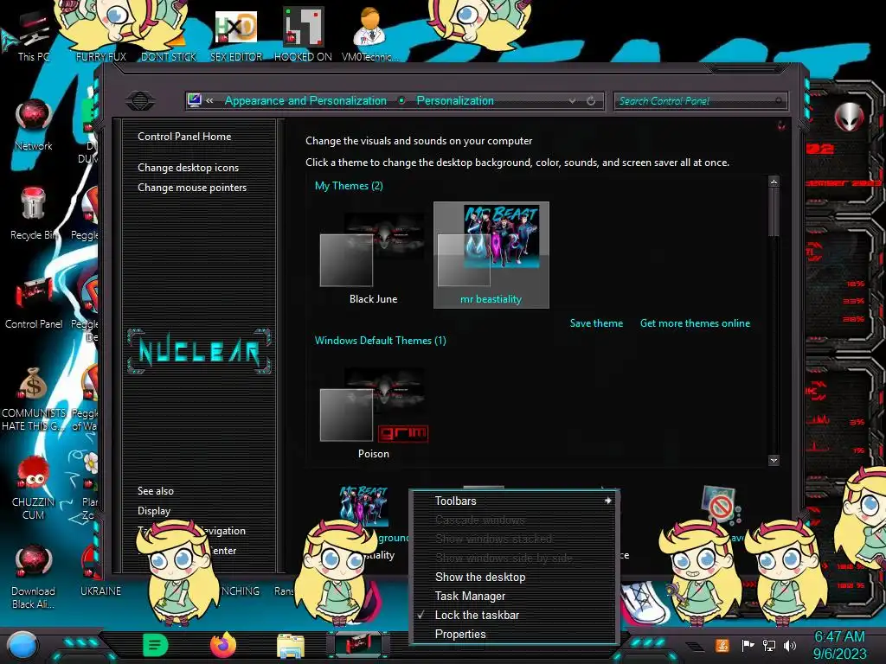Viewport: 886px width, 664px height.
Task: Expand the Toolbars submenu arrow
Action: [608, 501]
